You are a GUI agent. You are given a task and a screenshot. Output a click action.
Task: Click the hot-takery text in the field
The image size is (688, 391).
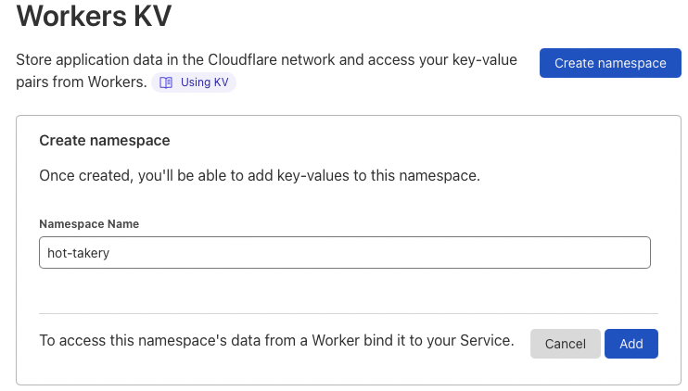click(x=79, y=253)
